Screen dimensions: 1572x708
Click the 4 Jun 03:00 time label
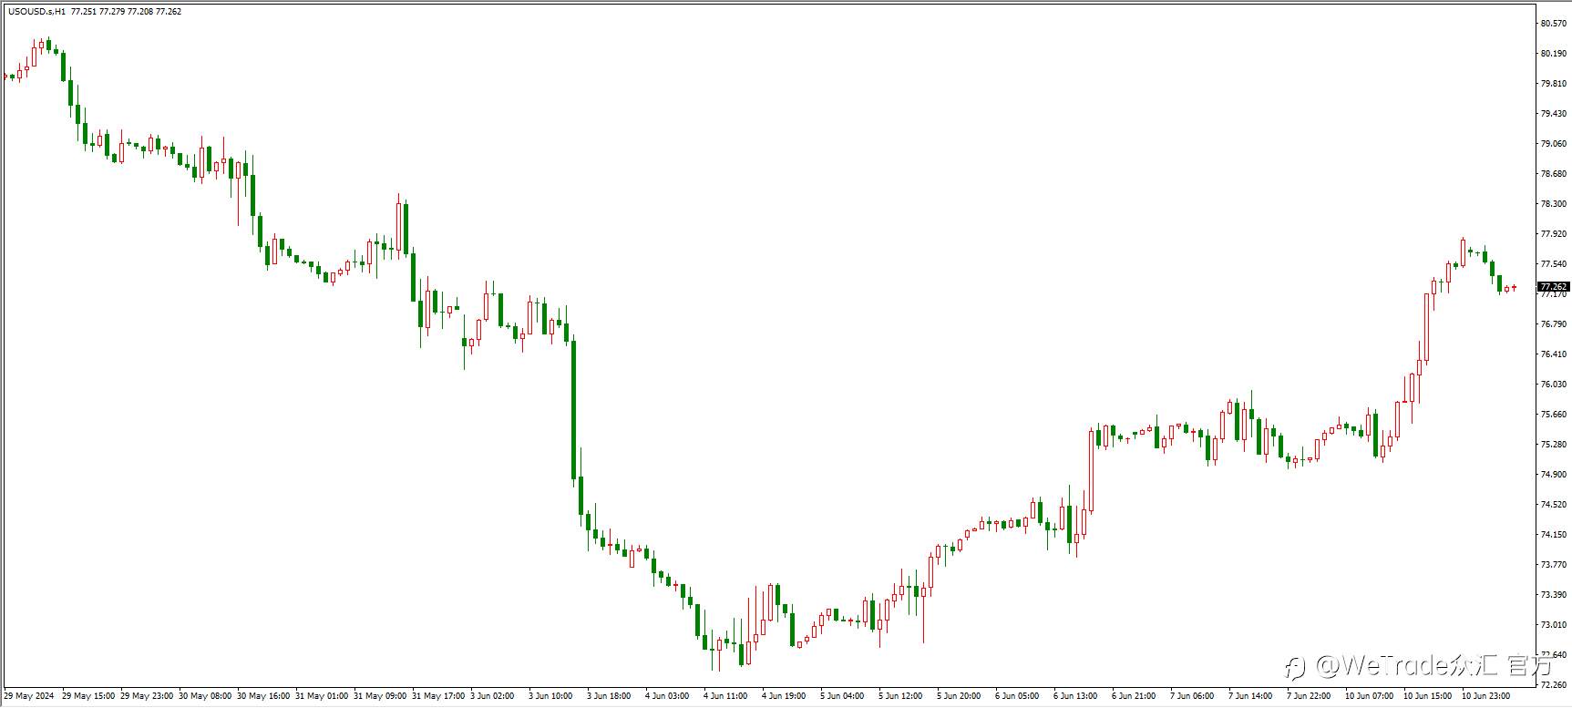tap(667, 696)
